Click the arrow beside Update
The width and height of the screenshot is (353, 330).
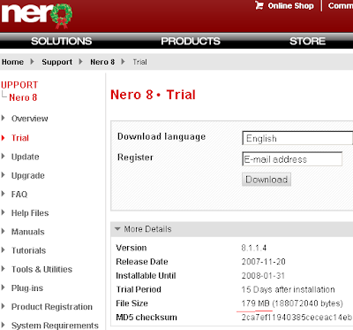(x=4, y=157)
